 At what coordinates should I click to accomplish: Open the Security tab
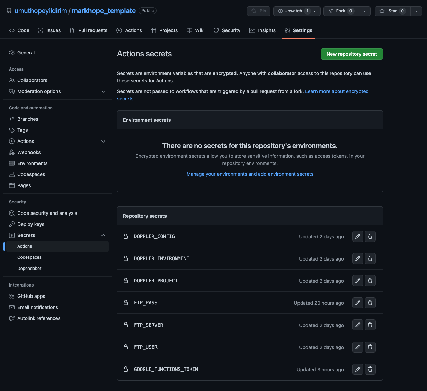(231, 30)
